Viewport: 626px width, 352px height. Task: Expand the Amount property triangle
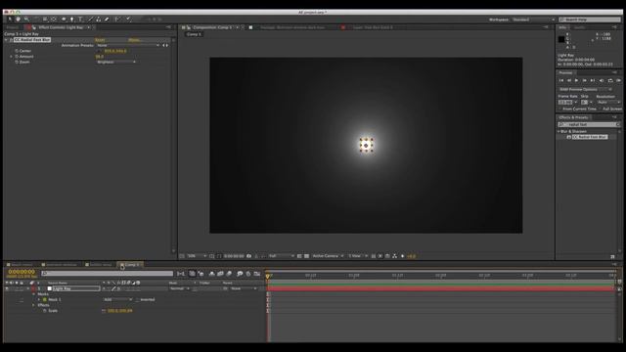pos(11,57)
